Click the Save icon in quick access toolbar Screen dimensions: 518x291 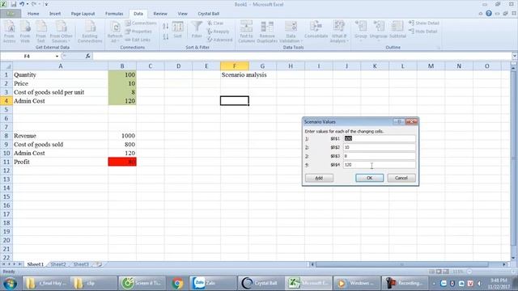tap(14, 4)
